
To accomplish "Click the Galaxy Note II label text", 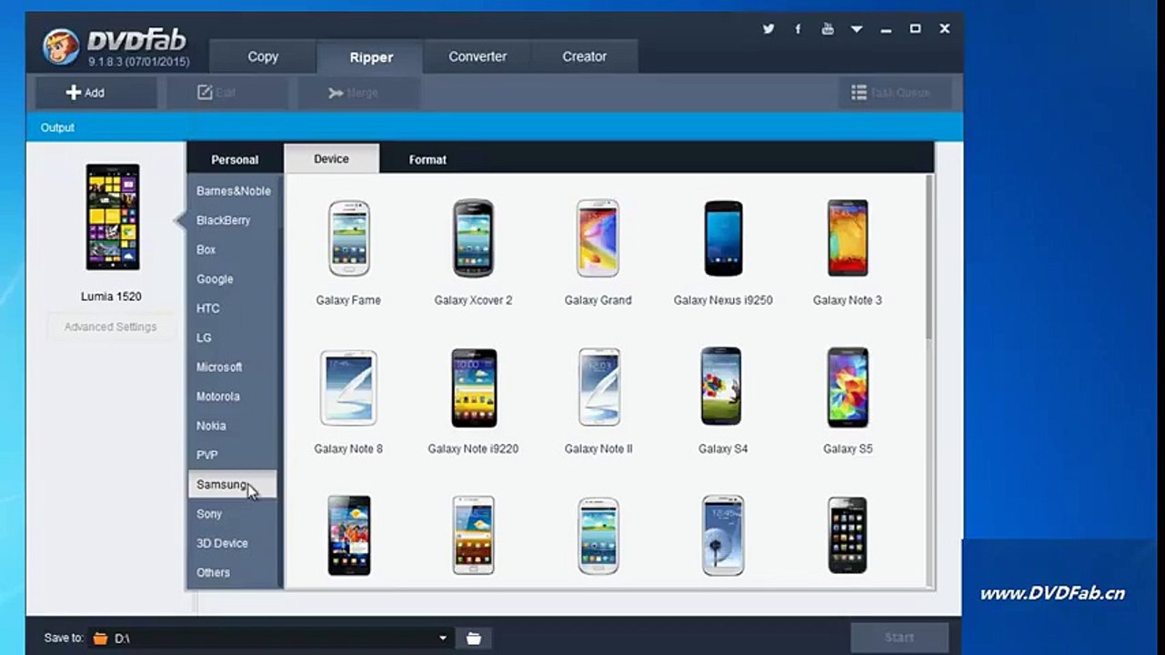I will point(598,448).
